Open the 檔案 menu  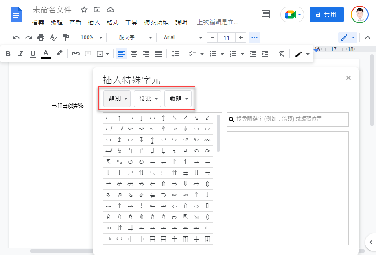coord(38,22)
